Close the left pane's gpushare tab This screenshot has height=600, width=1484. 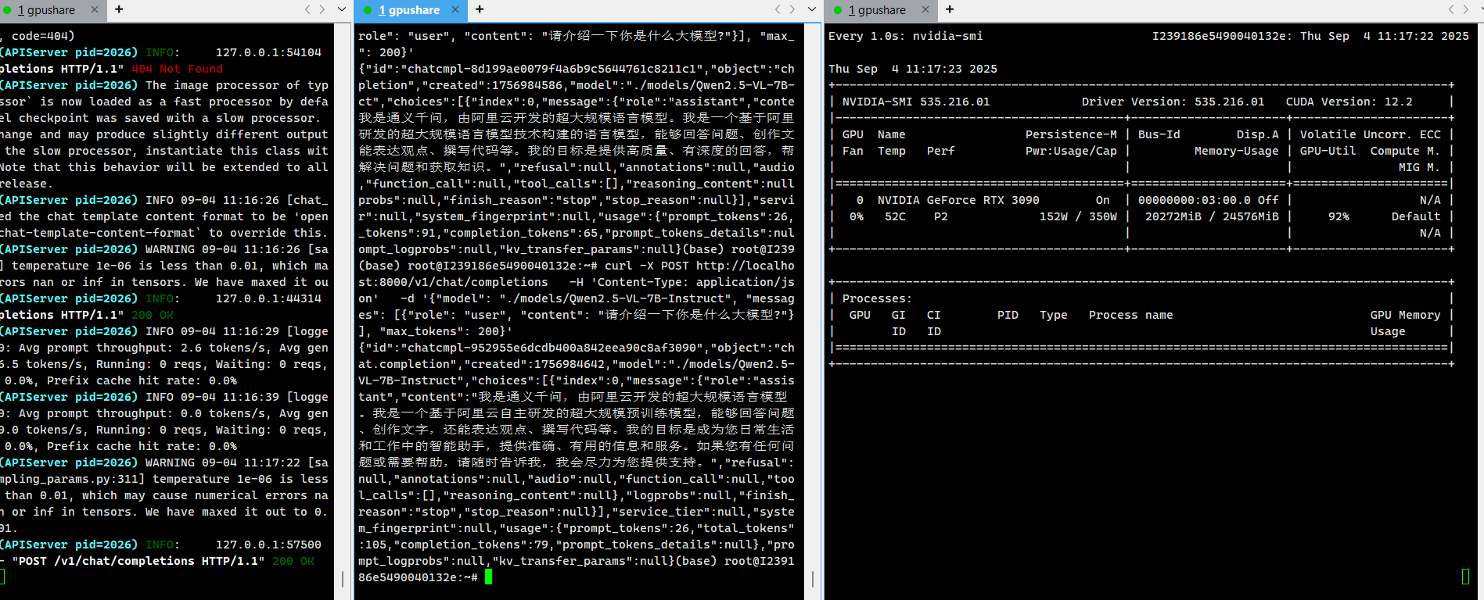pyautogui.click(x=95, y=9)
